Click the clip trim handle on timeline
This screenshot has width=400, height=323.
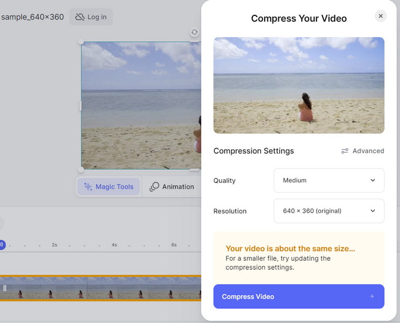click(5, 288)
